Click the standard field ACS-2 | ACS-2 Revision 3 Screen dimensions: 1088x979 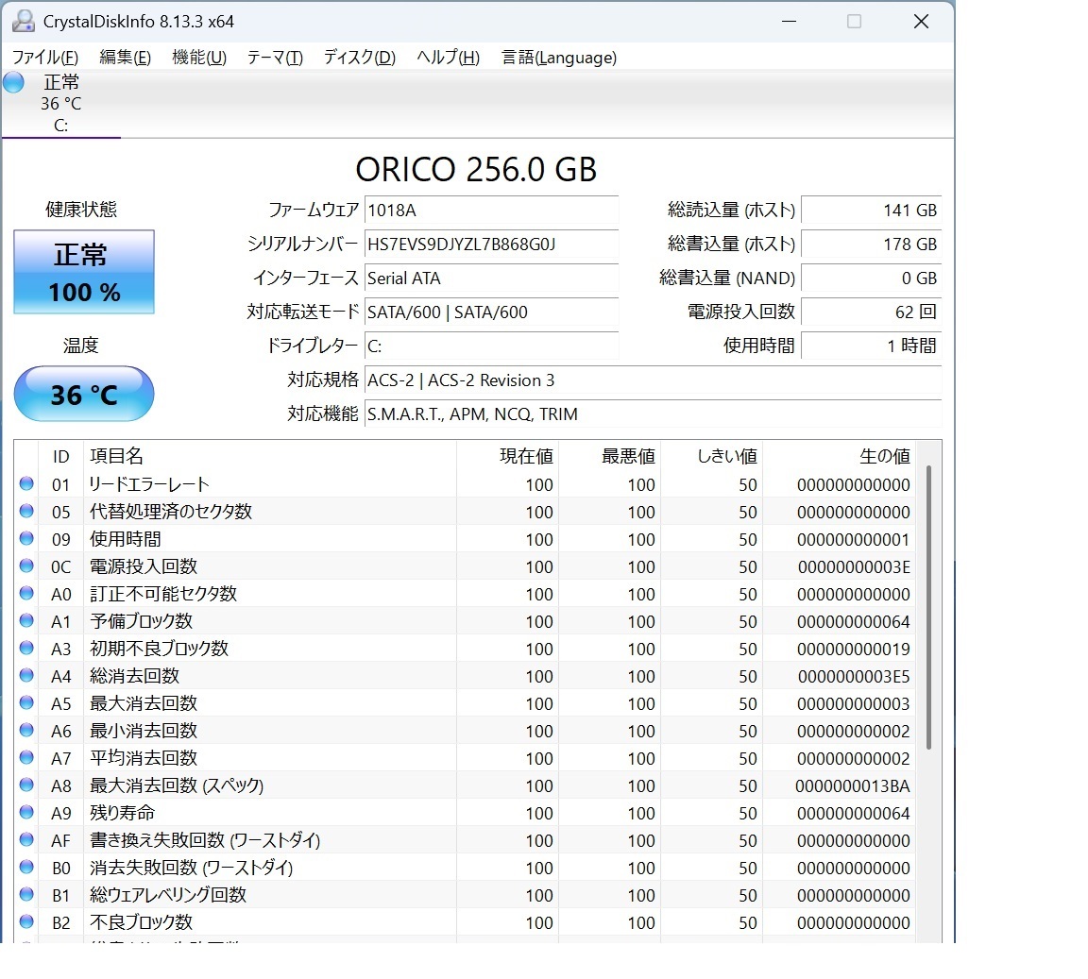click(x=653, y=380)
